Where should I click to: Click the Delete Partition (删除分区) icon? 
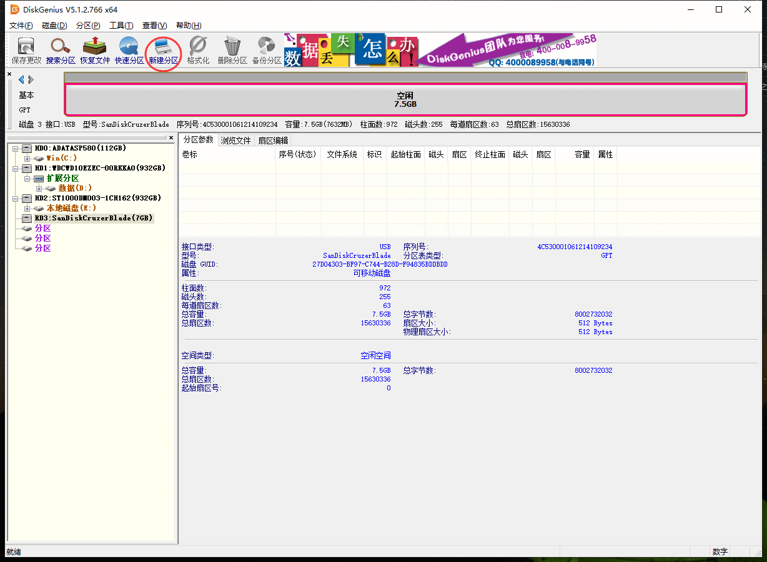pos(232,50)
